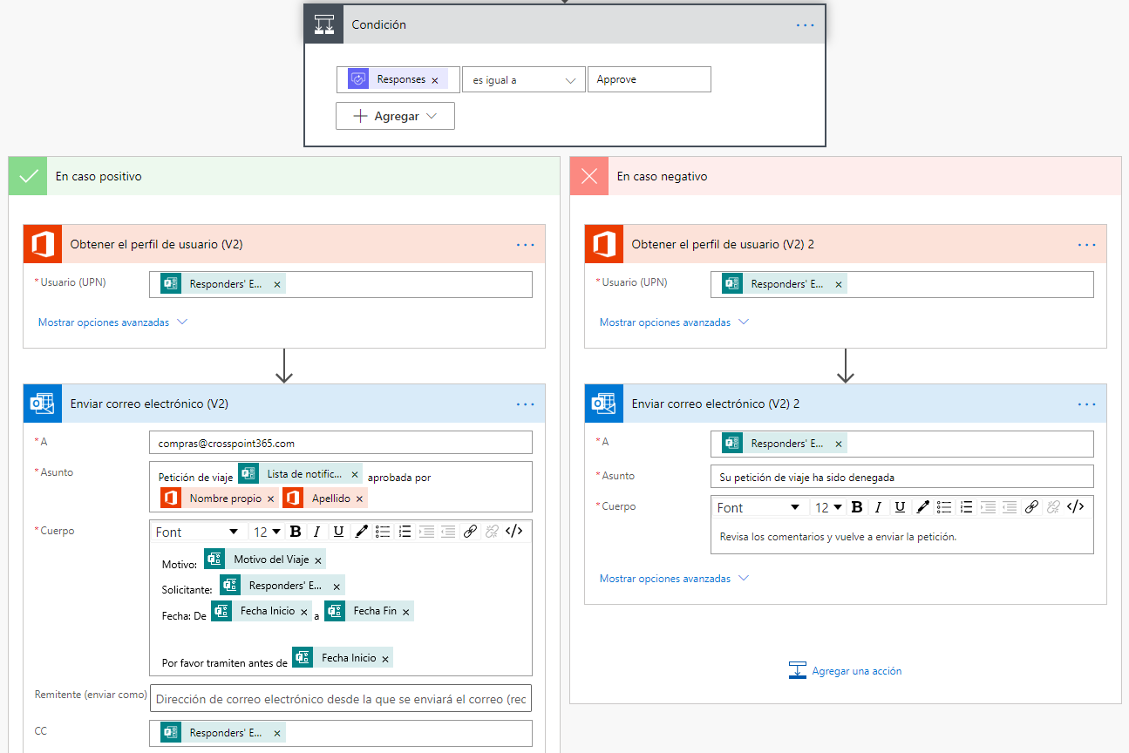Toggle Italic in Enviar correo electrónico (V2) body
Image resolution: width=1129 pixels, height=753 pixels.
tap(317, 532)
